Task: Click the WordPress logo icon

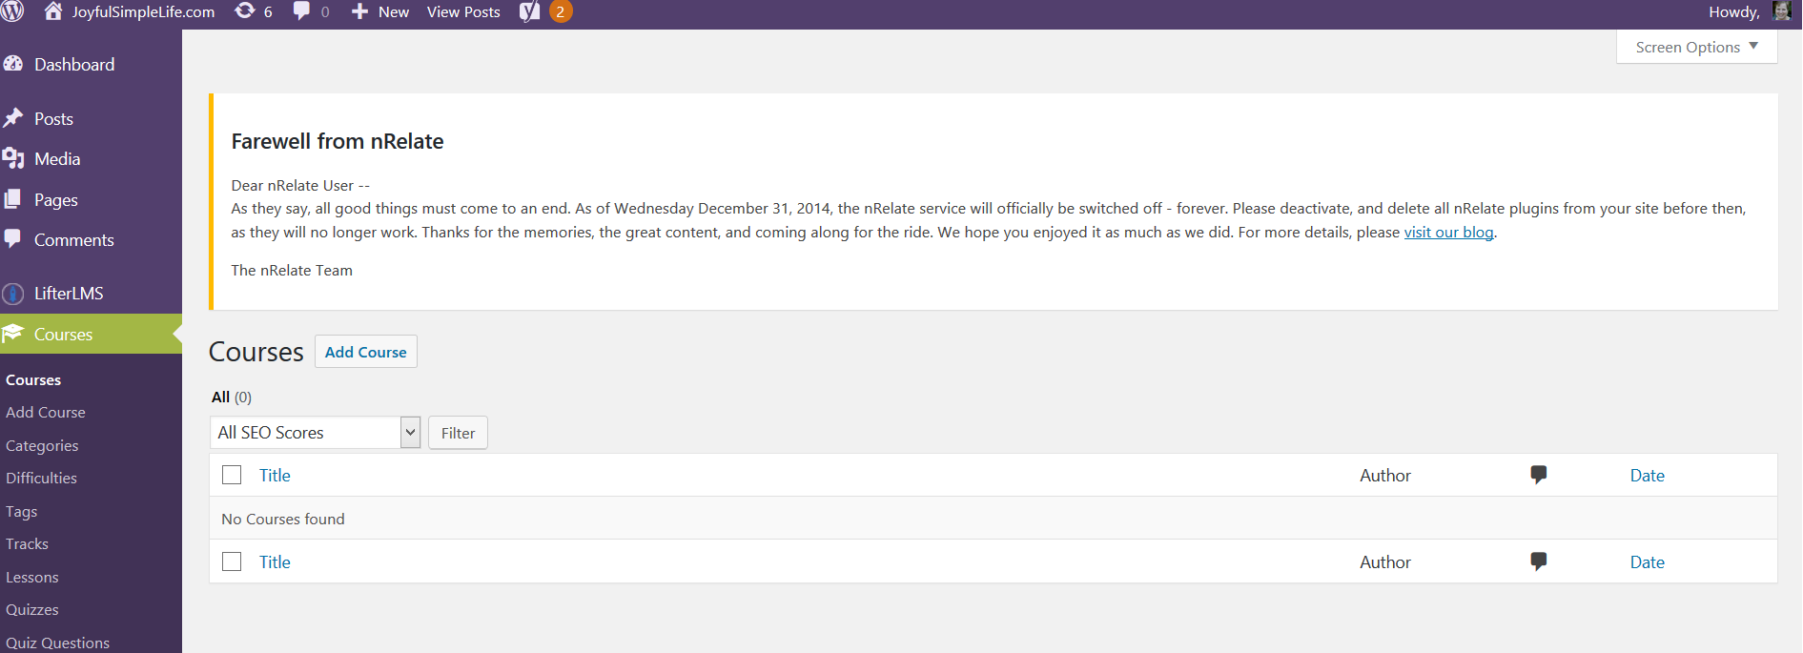Action: point(11,11)
